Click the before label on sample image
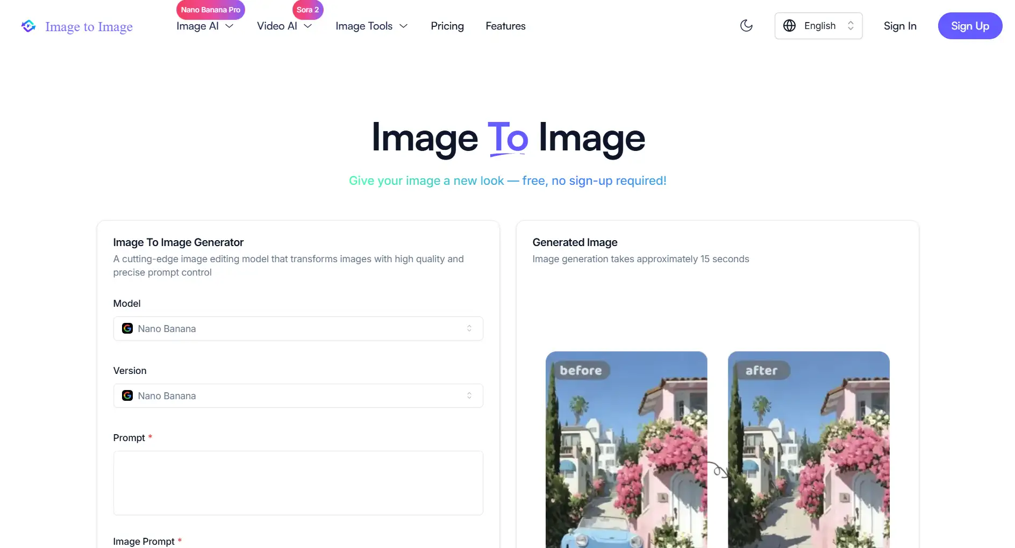This screenshot has width=1015, height=548. [581, 370]
